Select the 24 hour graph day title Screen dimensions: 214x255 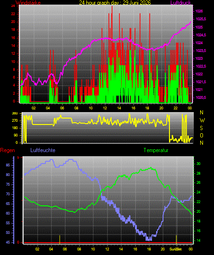(115, 3)
